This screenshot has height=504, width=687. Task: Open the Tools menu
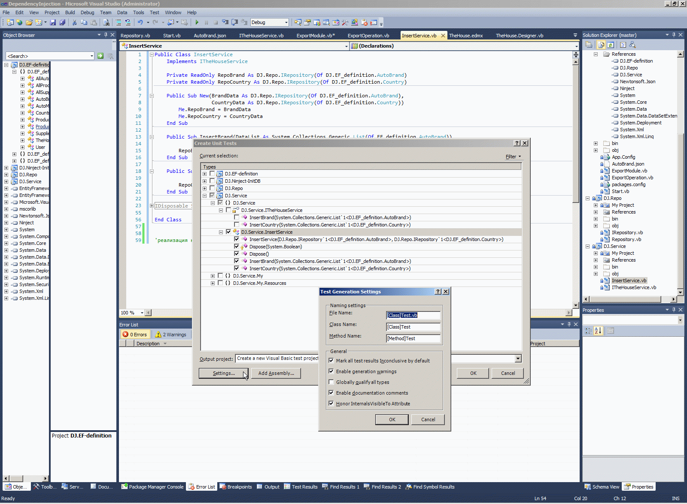tap(138, 12)
